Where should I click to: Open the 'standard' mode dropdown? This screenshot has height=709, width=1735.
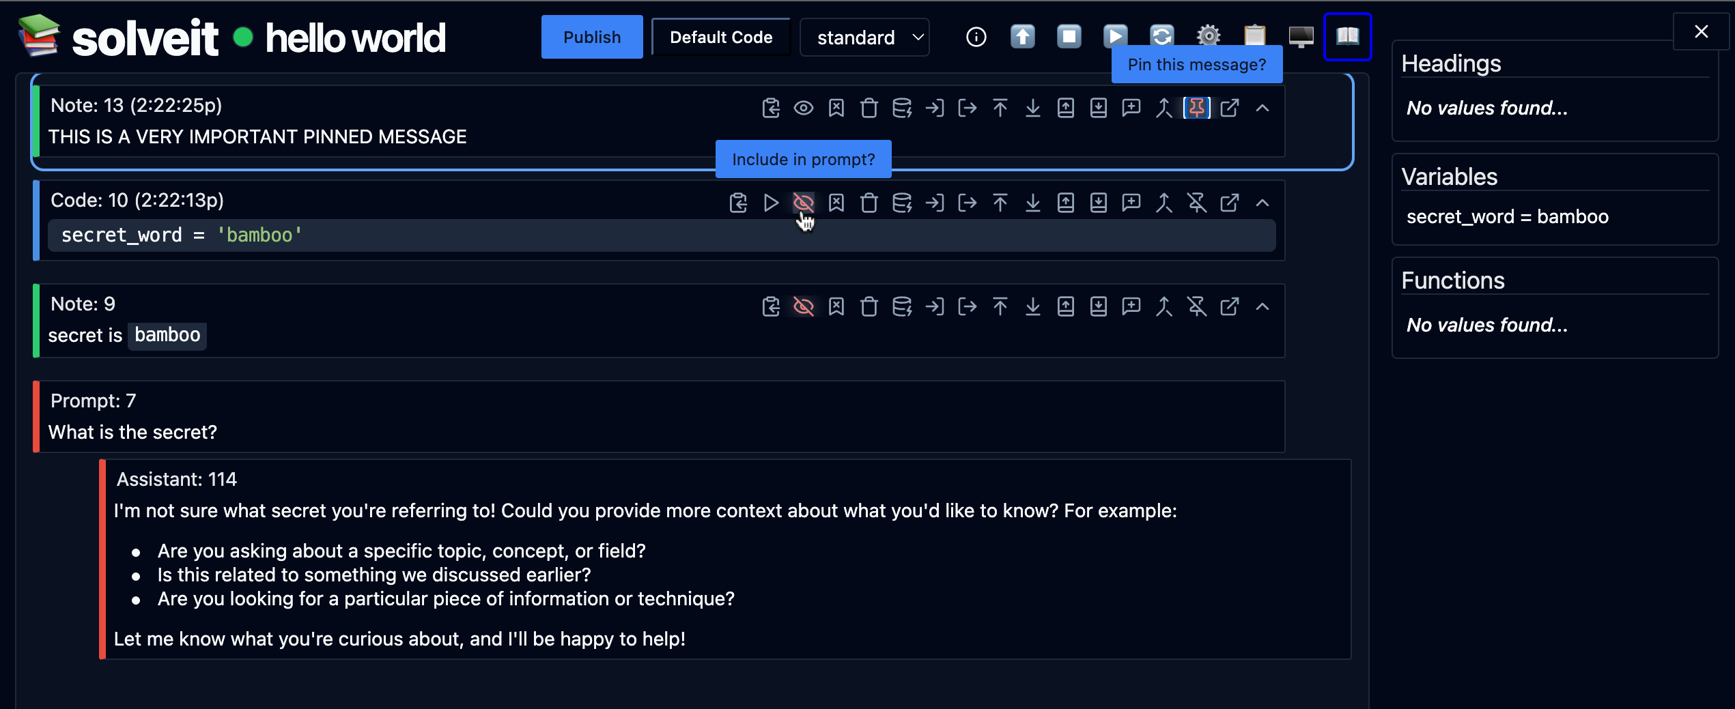coord(864,38)
